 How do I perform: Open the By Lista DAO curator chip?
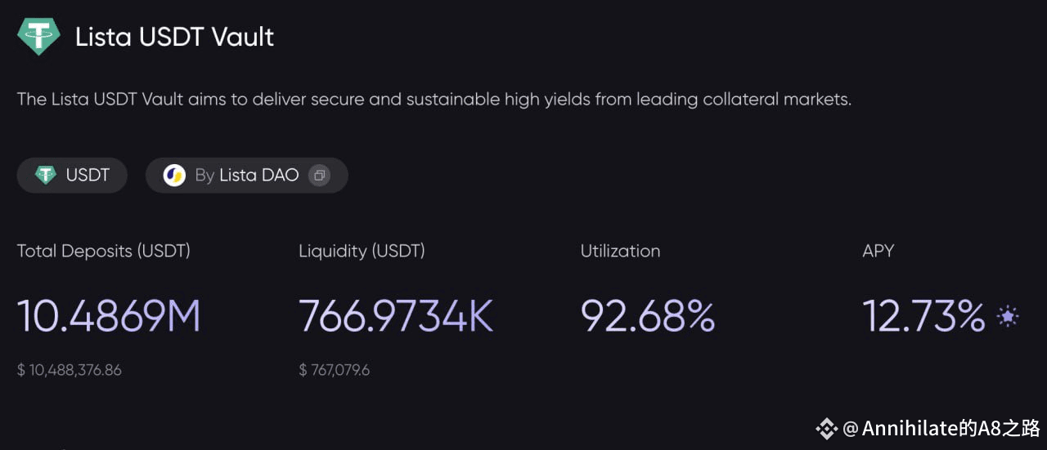tap(247, 175)
